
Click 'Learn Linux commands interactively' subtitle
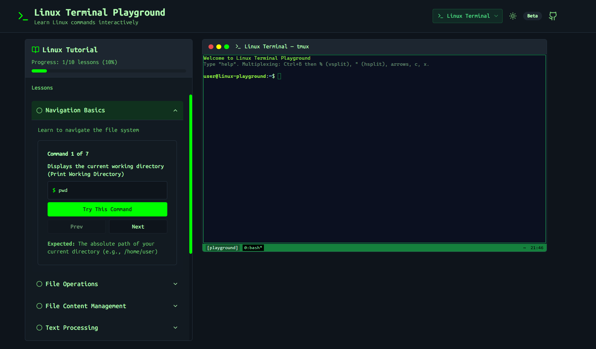[86, 22]
